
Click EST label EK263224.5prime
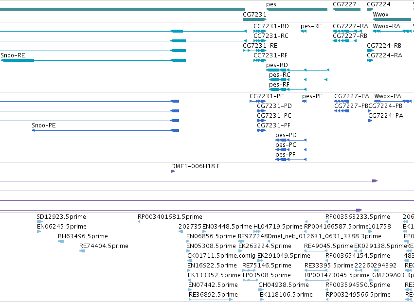point(265,246)
